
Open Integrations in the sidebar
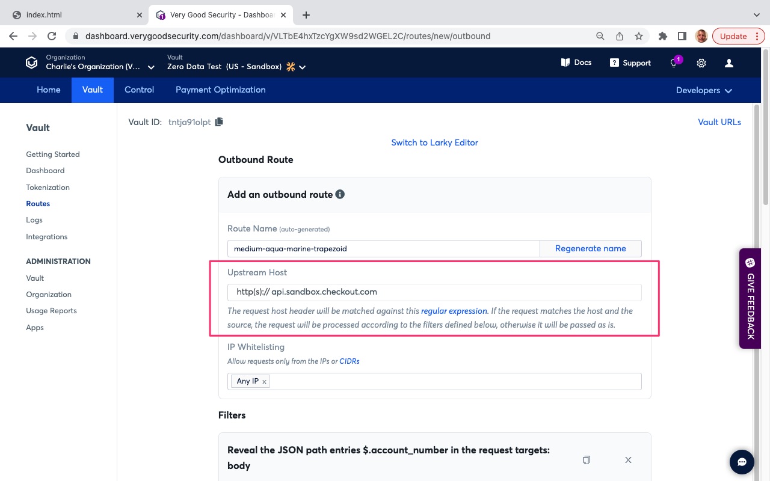[x=46, y=237]
